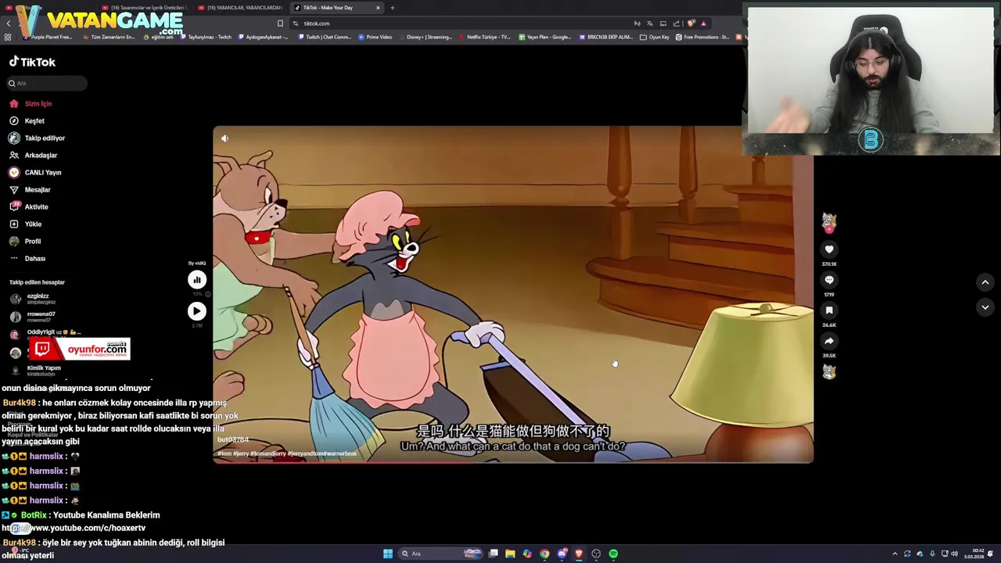Open clock and date in taskbar

tap(974, 554)
